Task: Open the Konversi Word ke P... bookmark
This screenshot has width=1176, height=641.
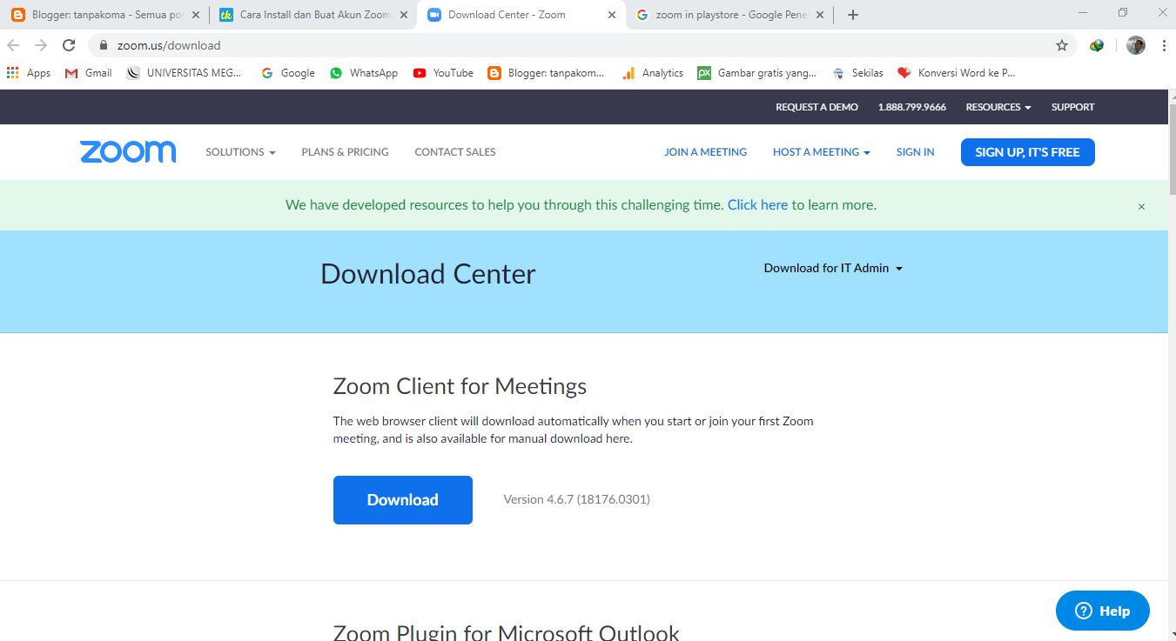Action: tap(957, 73)
